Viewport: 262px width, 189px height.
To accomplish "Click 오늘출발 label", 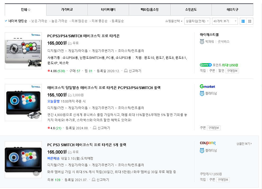I will (53, 101).
